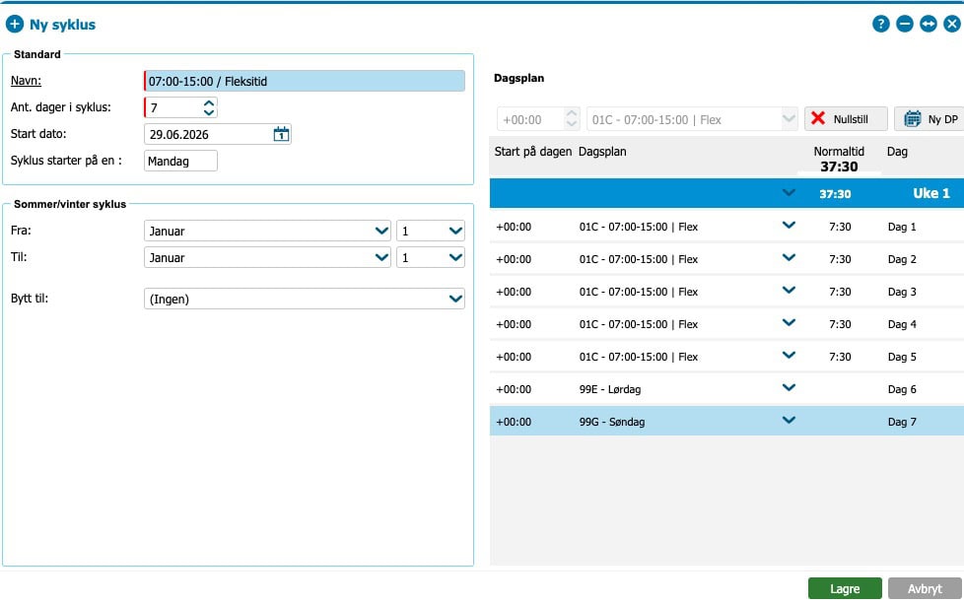Open dagsplan dropdown for Dag 2

tap(789, 258)
